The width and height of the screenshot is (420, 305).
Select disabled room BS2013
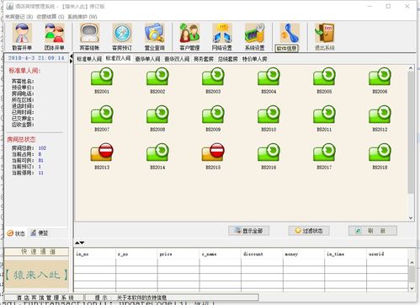click(x=102, y=156)
